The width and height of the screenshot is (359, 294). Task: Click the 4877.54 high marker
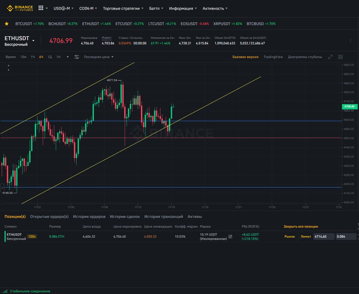[112, 80]
